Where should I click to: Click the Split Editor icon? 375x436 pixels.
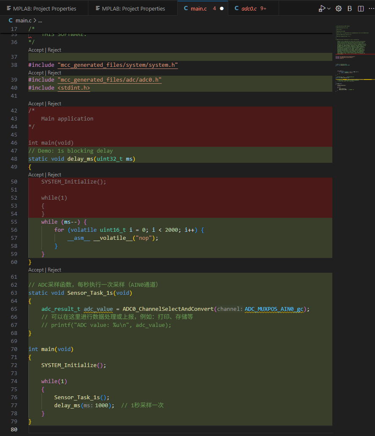(361, 8)
